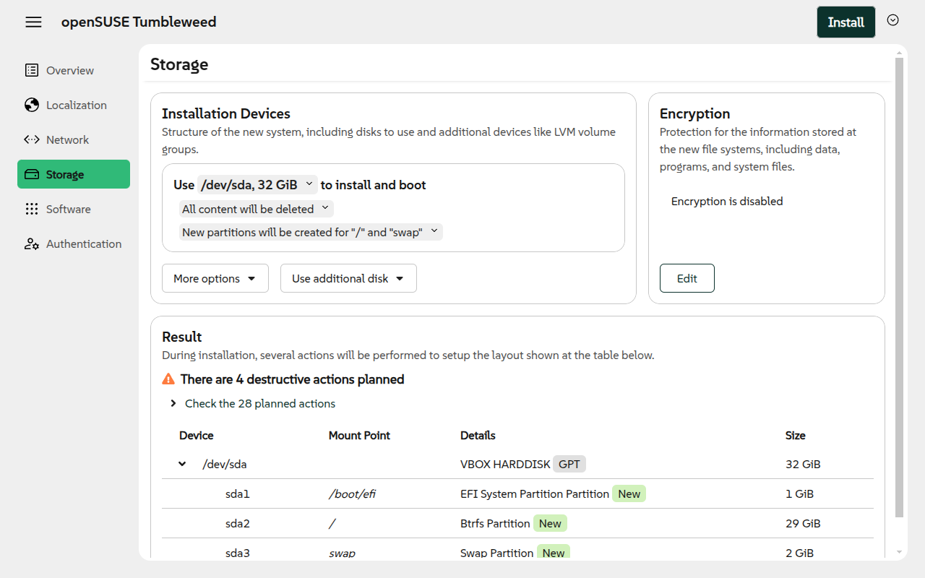Click the Edit encryption button

coord(687,278)
